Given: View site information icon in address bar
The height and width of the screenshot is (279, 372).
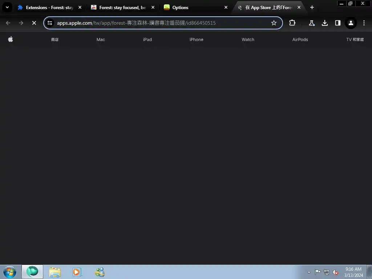Looking at the screenshot, I should [x=50, y=23].
